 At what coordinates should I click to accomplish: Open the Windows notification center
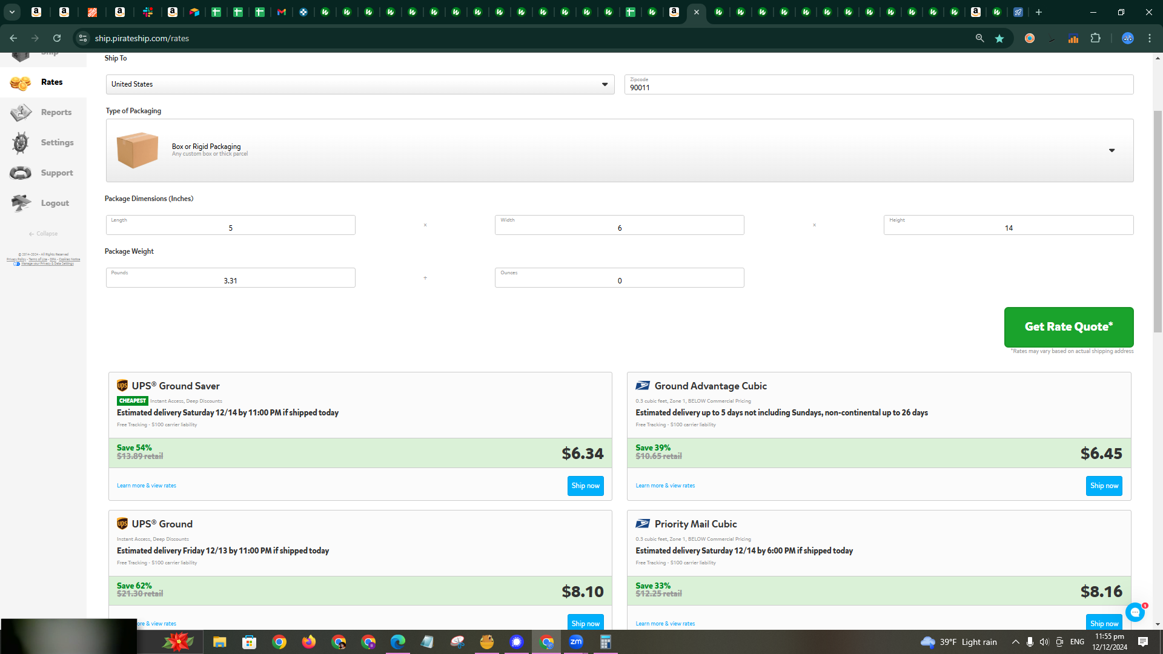(1143, 642)
